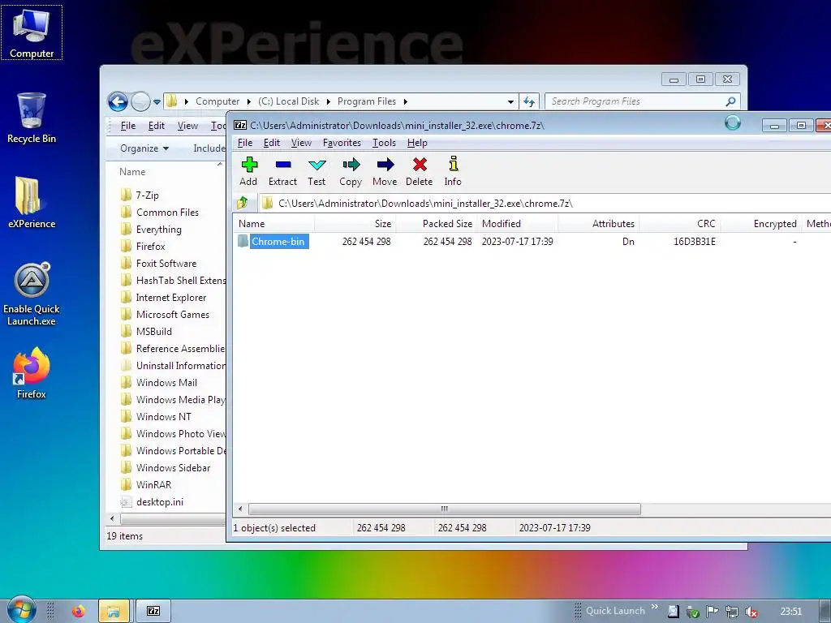Expand Explorer address bar history dropdown

[510, 101]
